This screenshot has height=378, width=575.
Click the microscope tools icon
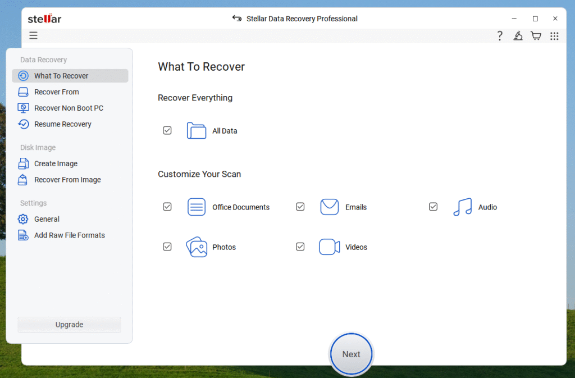[518, 36]
